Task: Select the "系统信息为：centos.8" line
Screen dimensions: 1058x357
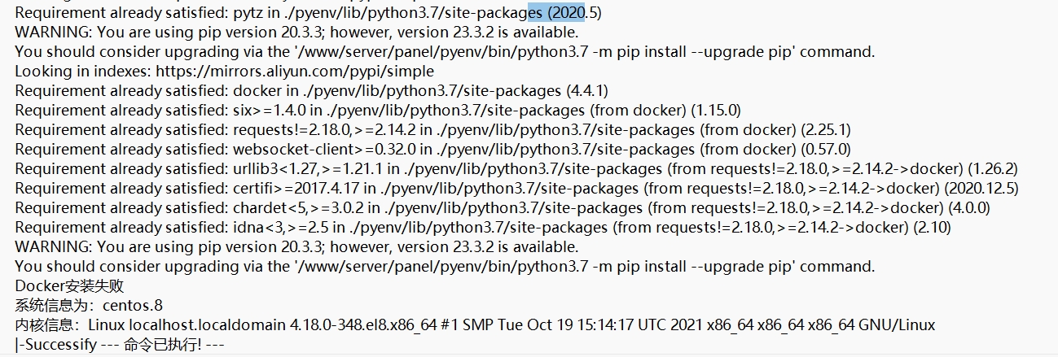Action: pos(89,306)
